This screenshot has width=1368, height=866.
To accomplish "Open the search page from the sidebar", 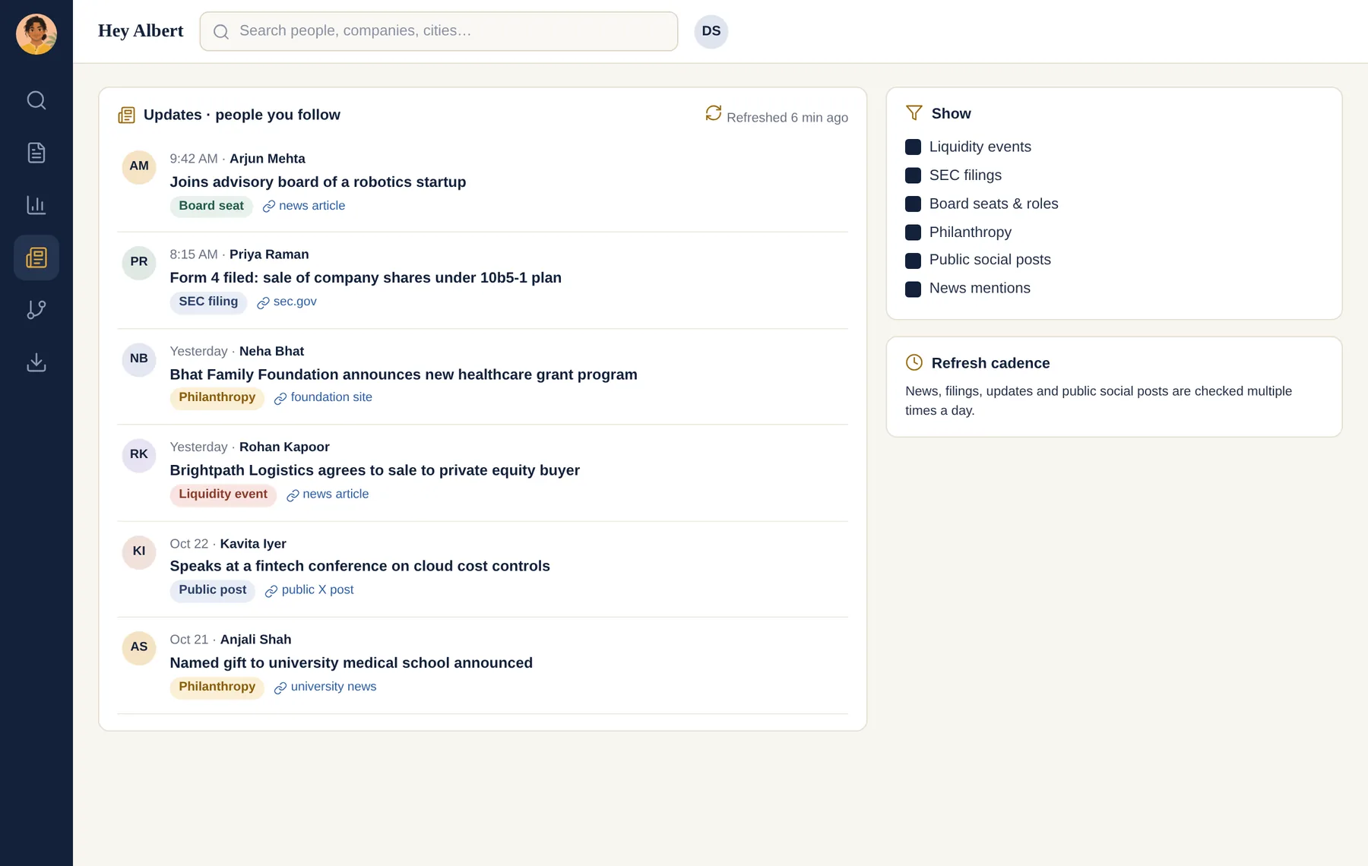I will point(36,100).
